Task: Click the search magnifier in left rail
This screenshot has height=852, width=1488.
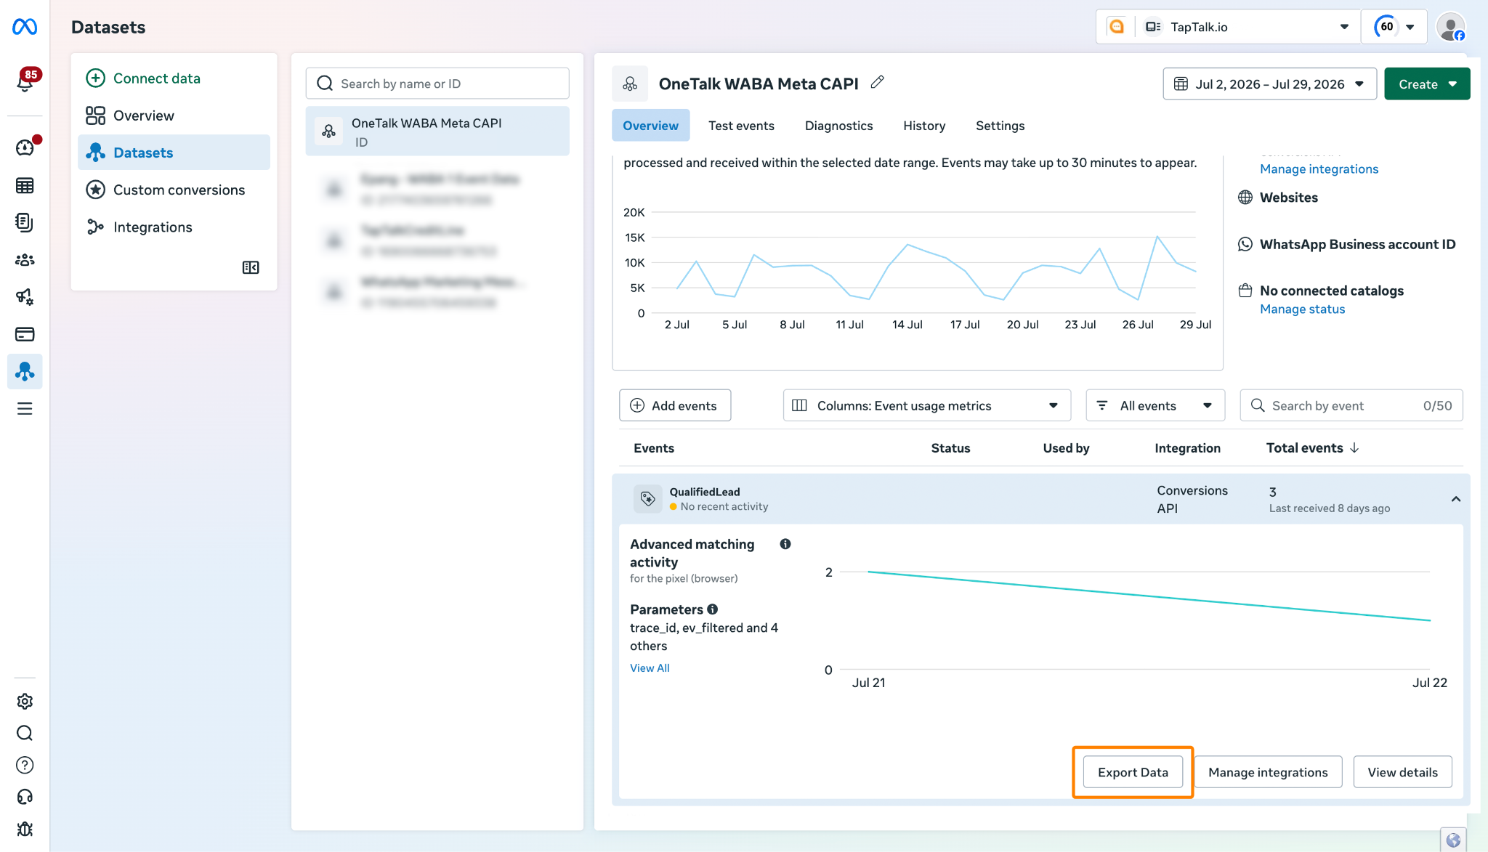Action: click(x=25, y=733)
